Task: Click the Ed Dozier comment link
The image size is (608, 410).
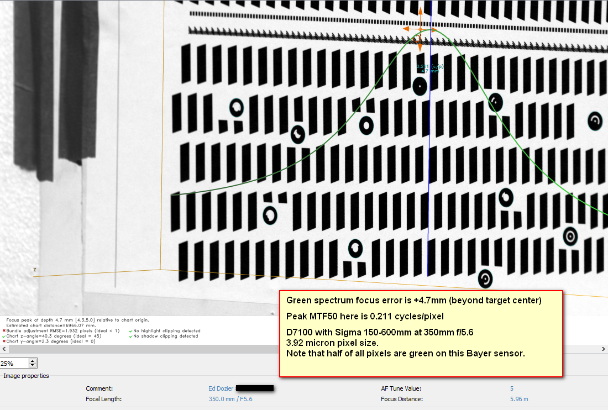Action: coord(220,388)
